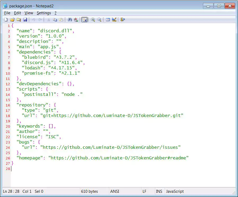Click the "discord.js" dependency key
Screen dimensions: 238x197
[38, 63]
